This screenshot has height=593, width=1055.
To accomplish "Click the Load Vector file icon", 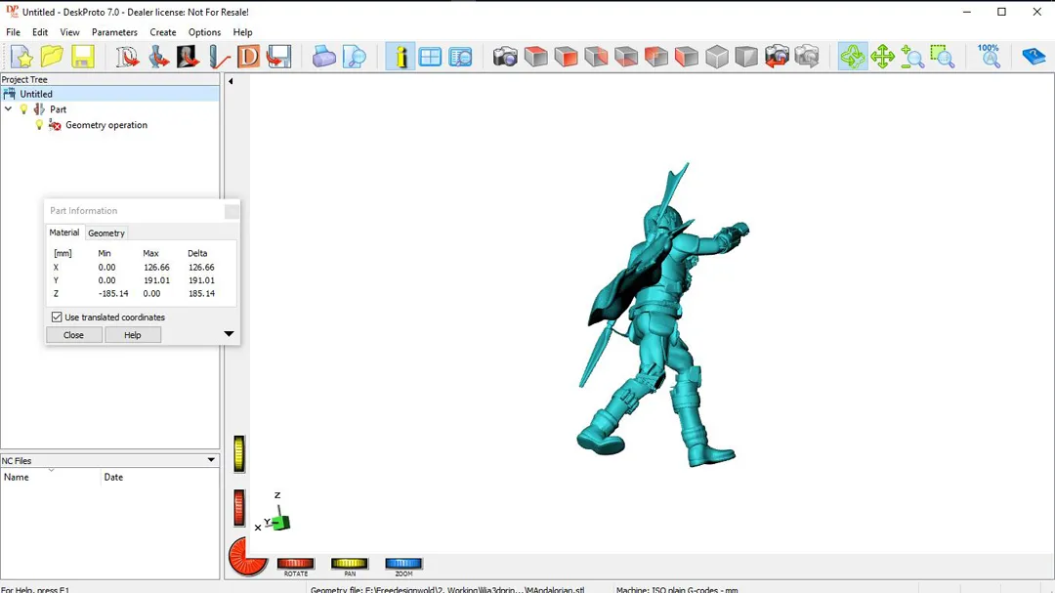I will (126, 57).
